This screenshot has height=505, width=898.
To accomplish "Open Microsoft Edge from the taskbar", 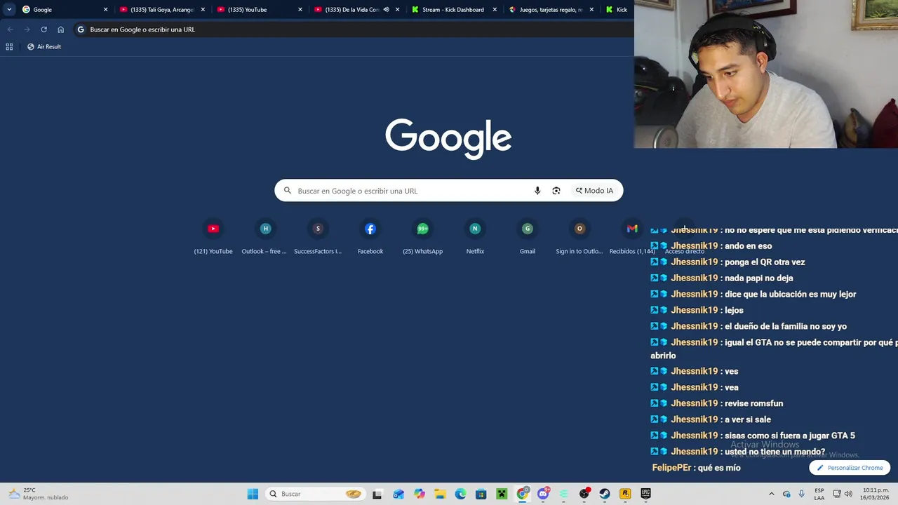I will [x=461, y=494].
